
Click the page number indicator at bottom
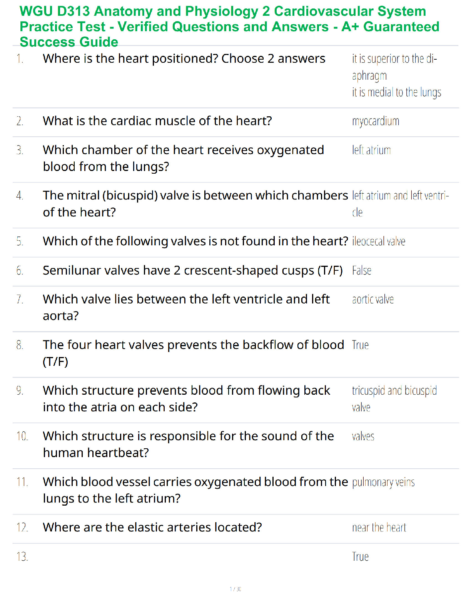235,589
